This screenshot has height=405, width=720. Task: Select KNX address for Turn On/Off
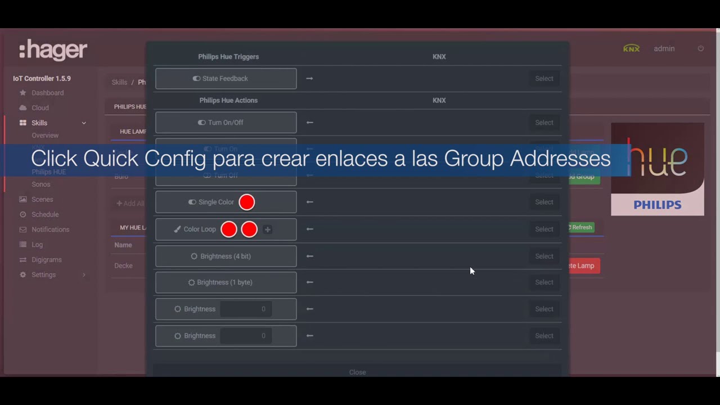544,123
